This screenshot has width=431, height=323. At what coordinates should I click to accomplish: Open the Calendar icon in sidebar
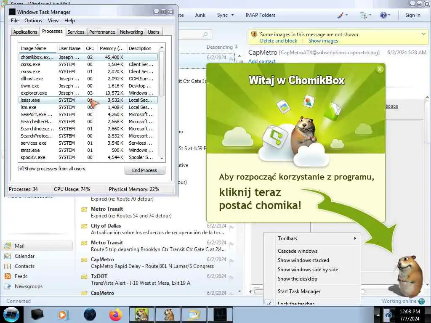click(8, 256)
